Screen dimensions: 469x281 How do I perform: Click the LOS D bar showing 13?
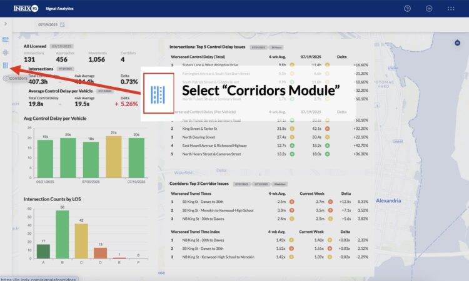(x=100, y=253)
